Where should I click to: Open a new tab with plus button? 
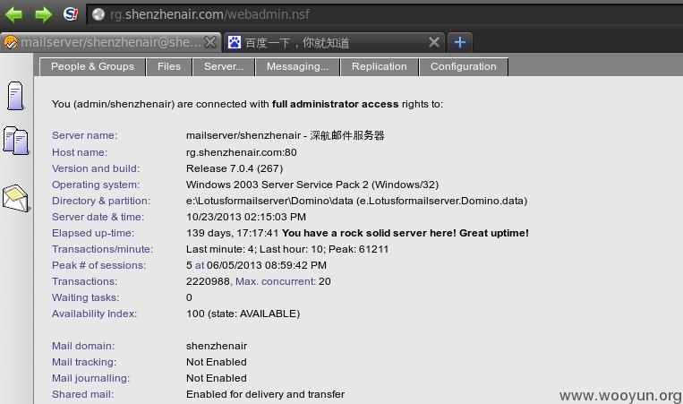(x=460, y=42)
